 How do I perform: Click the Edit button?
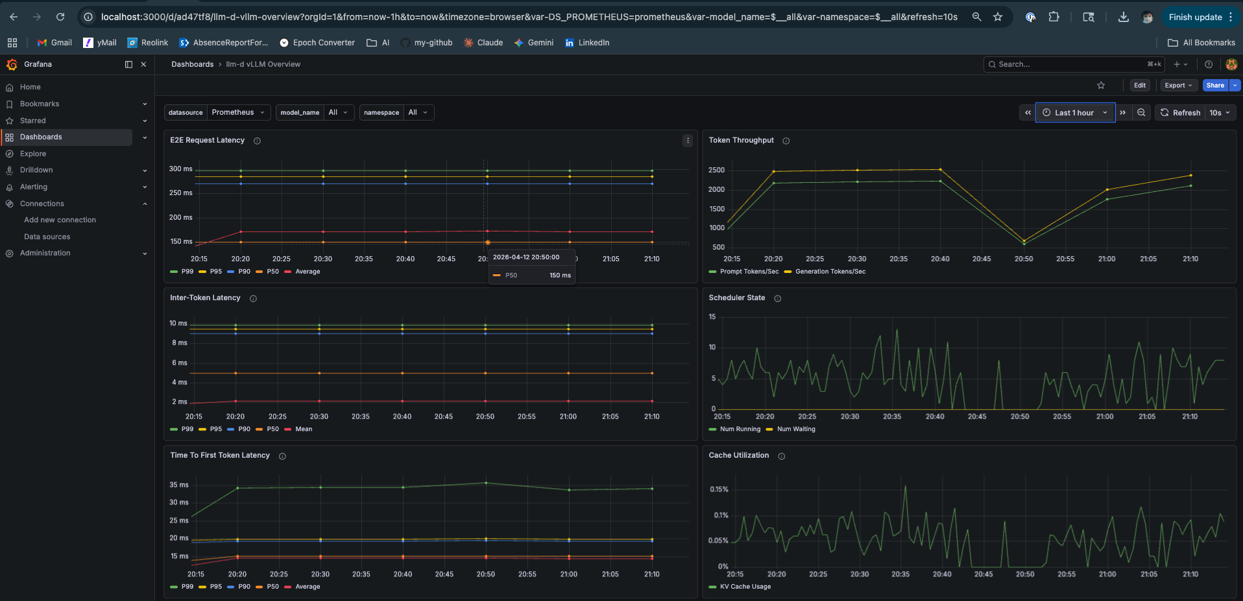1140,85
